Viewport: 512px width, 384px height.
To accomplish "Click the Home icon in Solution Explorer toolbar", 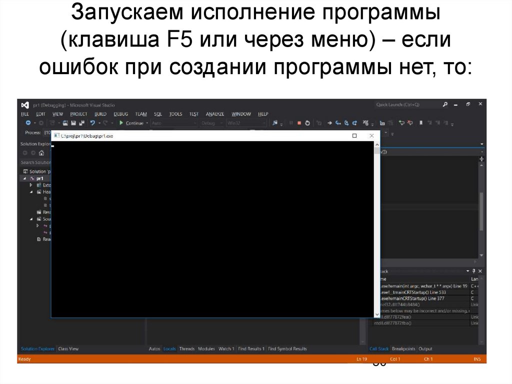I will tap(41, 153).
